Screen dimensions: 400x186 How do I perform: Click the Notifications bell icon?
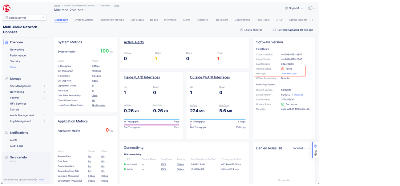6,132
